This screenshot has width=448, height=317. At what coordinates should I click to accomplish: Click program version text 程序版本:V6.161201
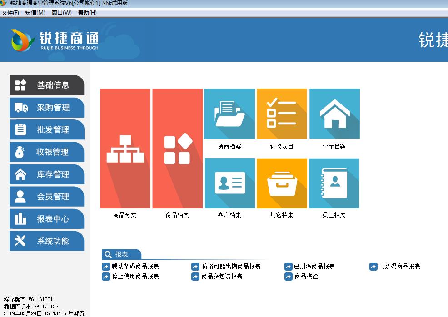pyautogui.click(x=28, y=299)
